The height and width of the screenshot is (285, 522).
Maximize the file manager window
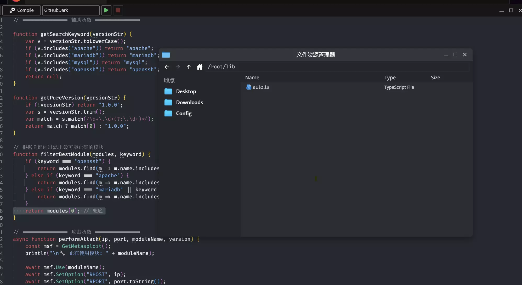click(455, 54)
